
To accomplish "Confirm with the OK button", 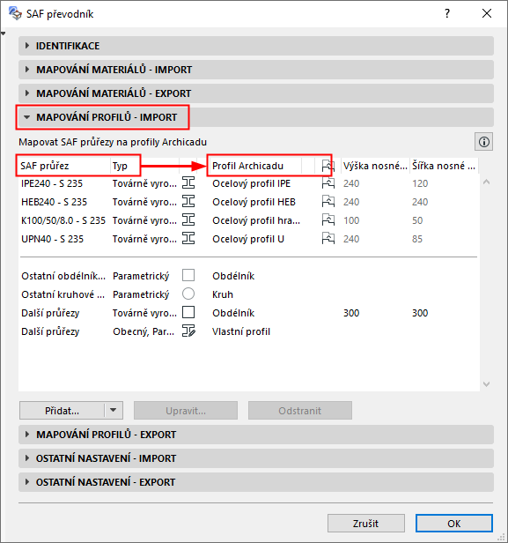I will tap(454, 523).
